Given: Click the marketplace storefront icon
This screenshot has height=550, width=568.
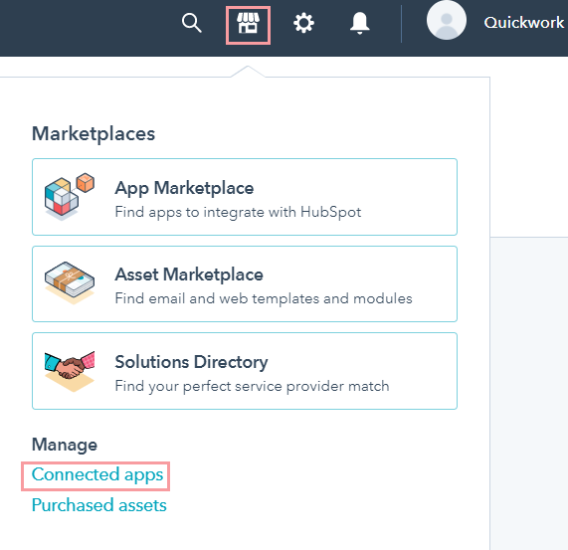Looking at the screenshot, I should (x=248, y=24).
